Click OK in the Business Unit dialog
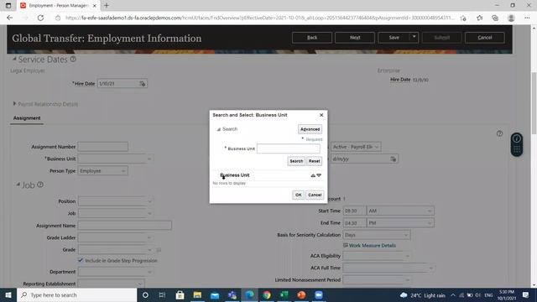The image size is (537, 302). (299, 195)
